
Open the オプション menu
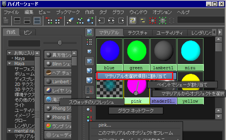(162, 12)
